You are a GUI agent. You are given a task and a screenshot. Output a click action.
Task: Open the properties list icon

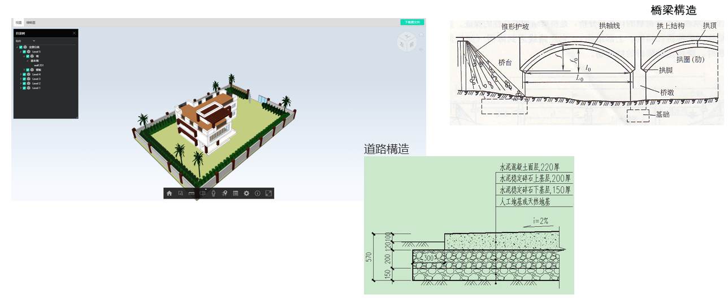click(235, 193)
